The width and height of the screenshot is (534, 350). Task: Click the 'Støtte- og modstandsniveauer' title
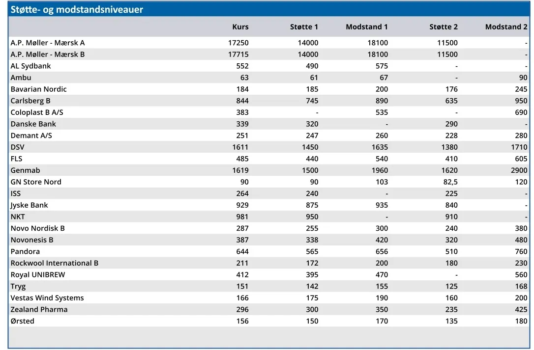click(x=77, y=9)
